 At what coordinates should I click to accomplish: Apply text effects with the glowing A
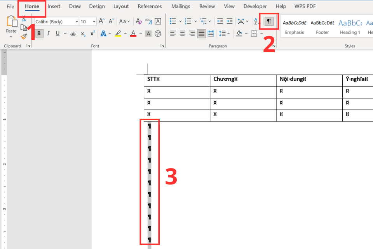[103, 33]
